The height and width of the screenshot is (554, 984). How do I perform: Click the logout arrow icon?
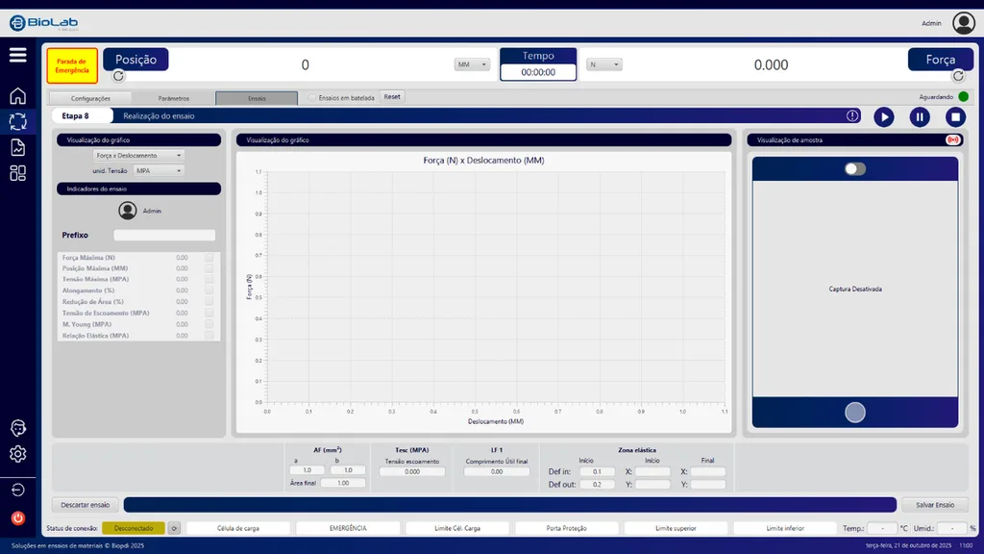click(17, 490)
